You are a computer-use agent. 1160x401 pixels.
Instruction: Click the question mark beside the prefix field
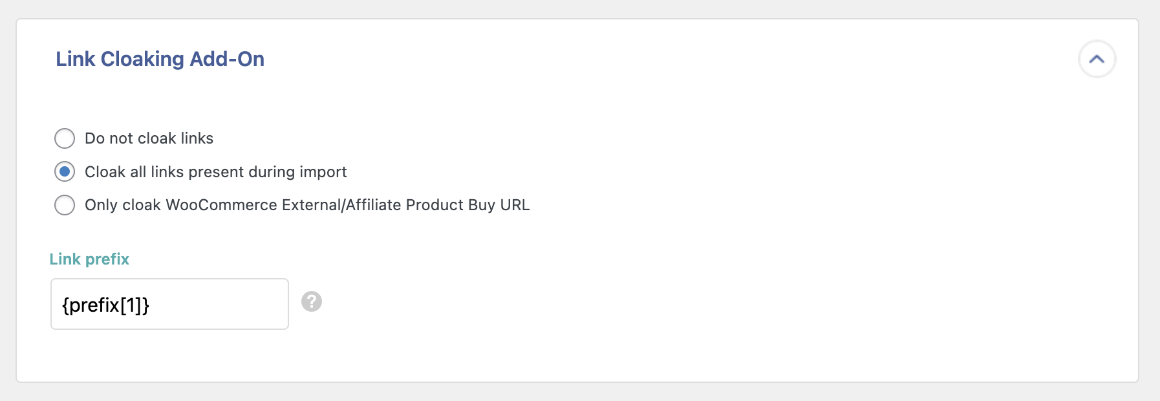[x=313, y=302]
